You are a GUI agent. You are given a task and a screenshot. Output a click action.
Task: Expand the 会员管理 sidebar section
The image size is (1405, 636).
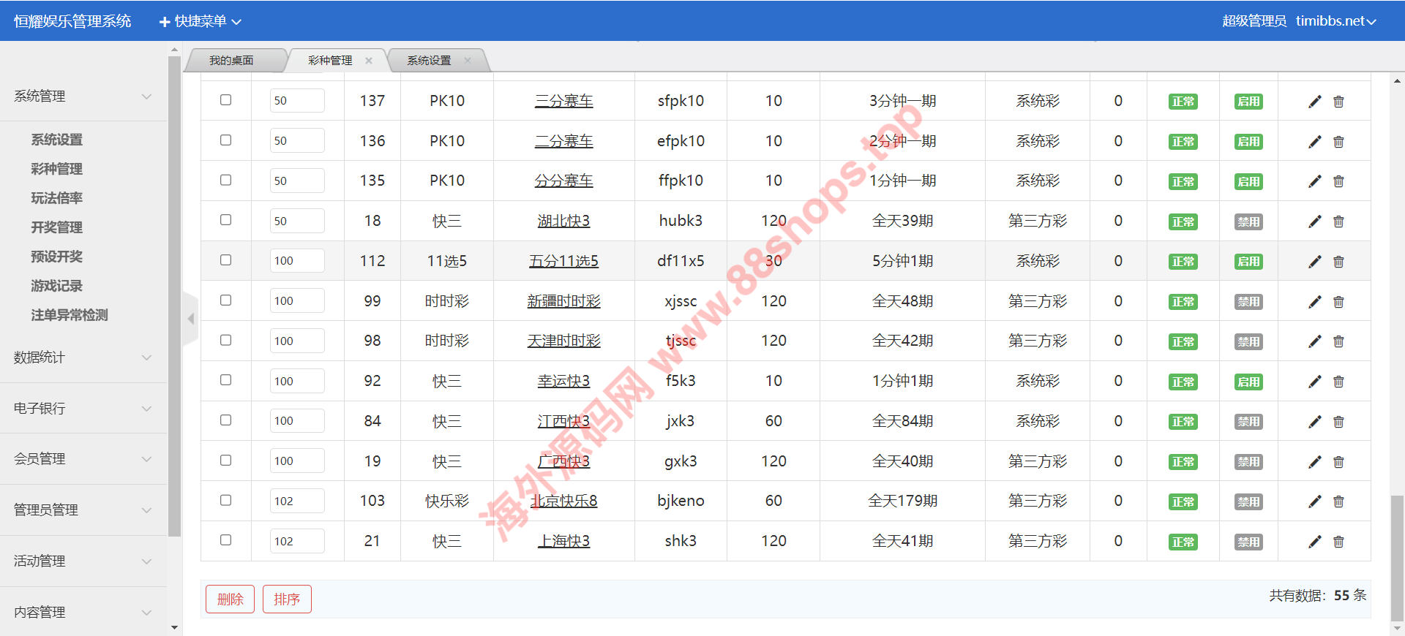point(83,459)
